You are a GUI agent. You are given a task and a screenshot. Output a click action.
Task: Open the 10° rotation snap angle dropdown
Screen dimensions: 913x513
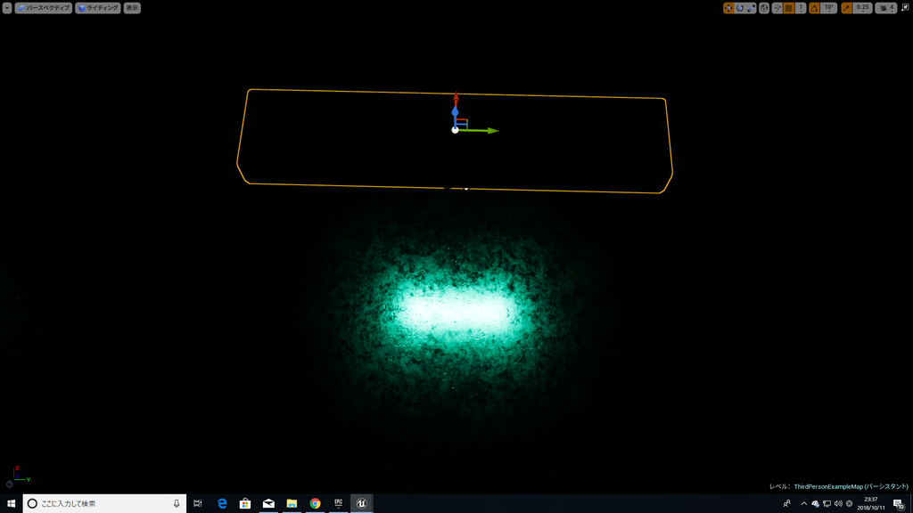point(828,7)
